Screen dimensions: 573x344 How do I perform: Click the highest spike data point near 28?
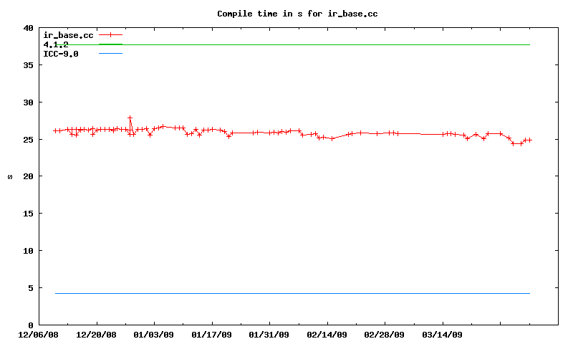click(130, 118)
